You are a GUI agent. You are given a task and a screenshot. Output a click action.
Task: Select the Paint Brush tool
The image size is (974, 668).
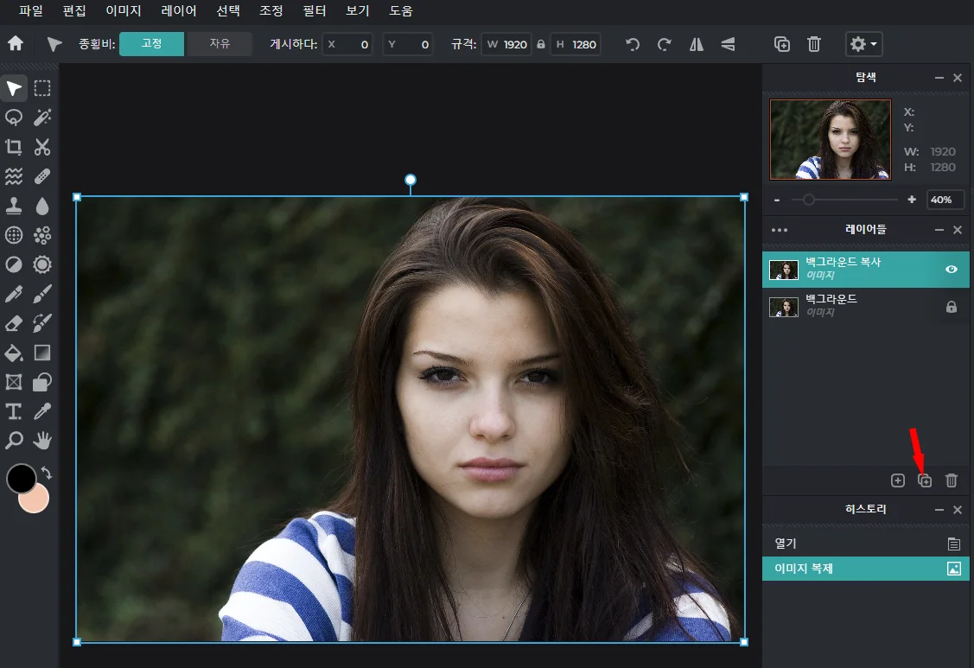42,294
